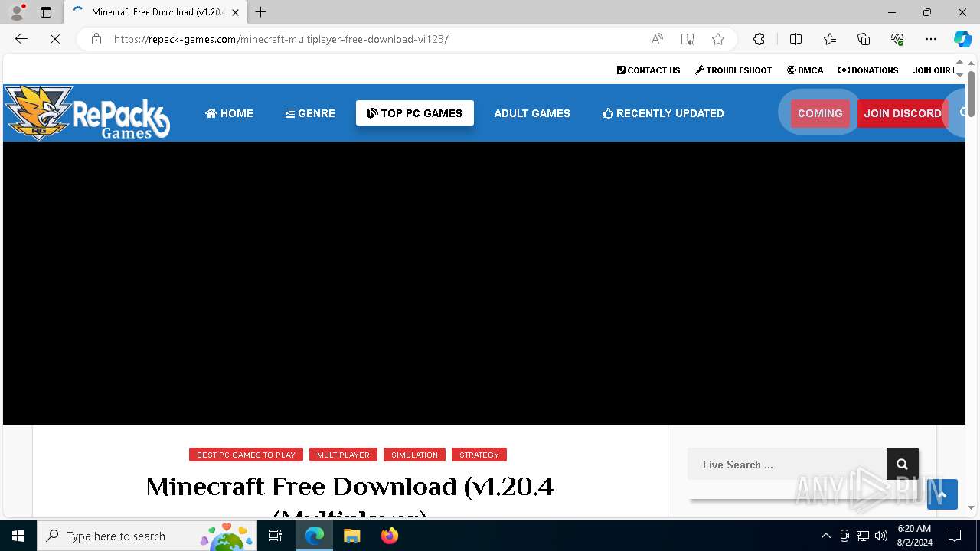Viewport: 980px width, 551px height.
Task: Switch to Microsoft Edge in taskbar
Action: (315, 536)
